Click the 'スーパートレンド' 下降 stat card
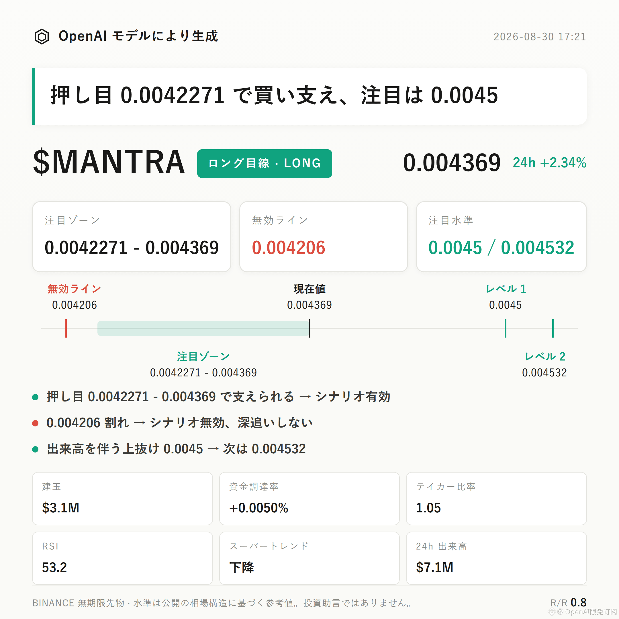Screen dimensions: 619x619 pyautogui.click(x=309, y=558)
